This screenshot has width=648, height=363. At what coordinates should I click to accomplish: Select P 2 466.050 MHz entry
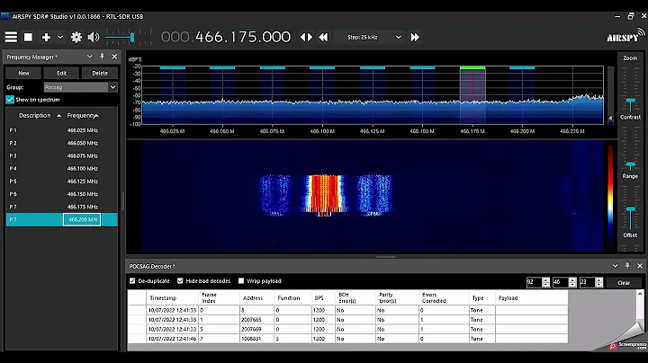61,143
